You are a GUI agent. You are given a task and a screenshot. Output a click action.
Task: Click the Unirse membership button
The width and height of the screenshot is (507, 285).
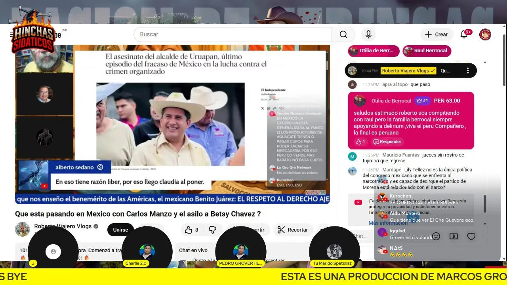tap(120, 230)
